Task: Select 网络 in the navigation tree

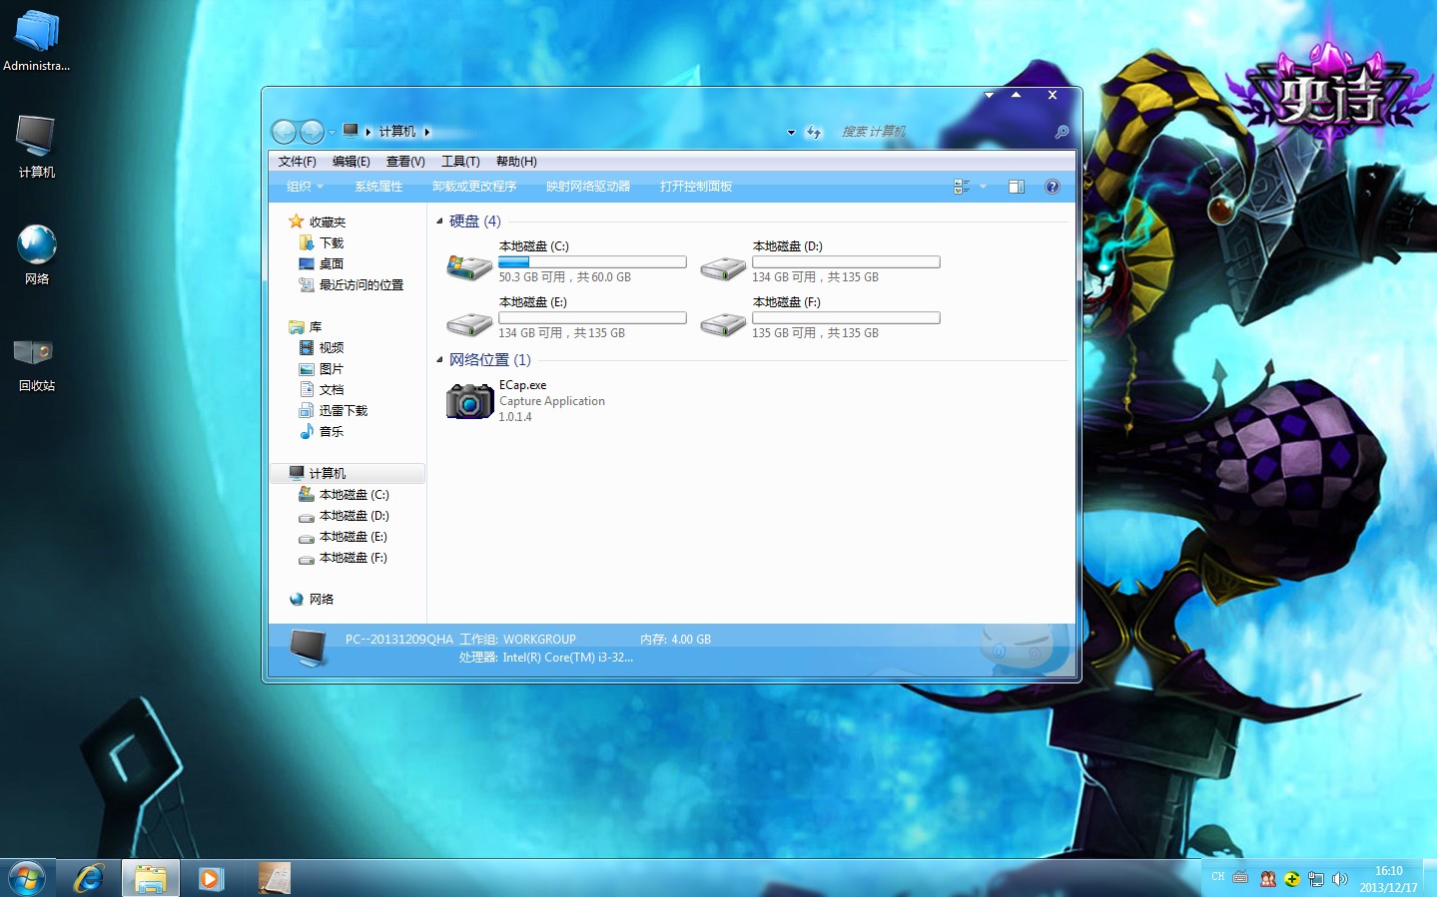Action: point(311,600)
